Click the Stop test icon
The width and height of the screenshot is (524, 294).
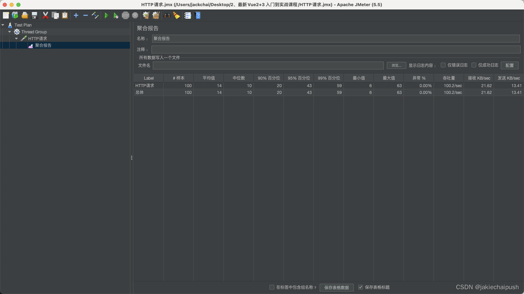(x=126, y=15)
